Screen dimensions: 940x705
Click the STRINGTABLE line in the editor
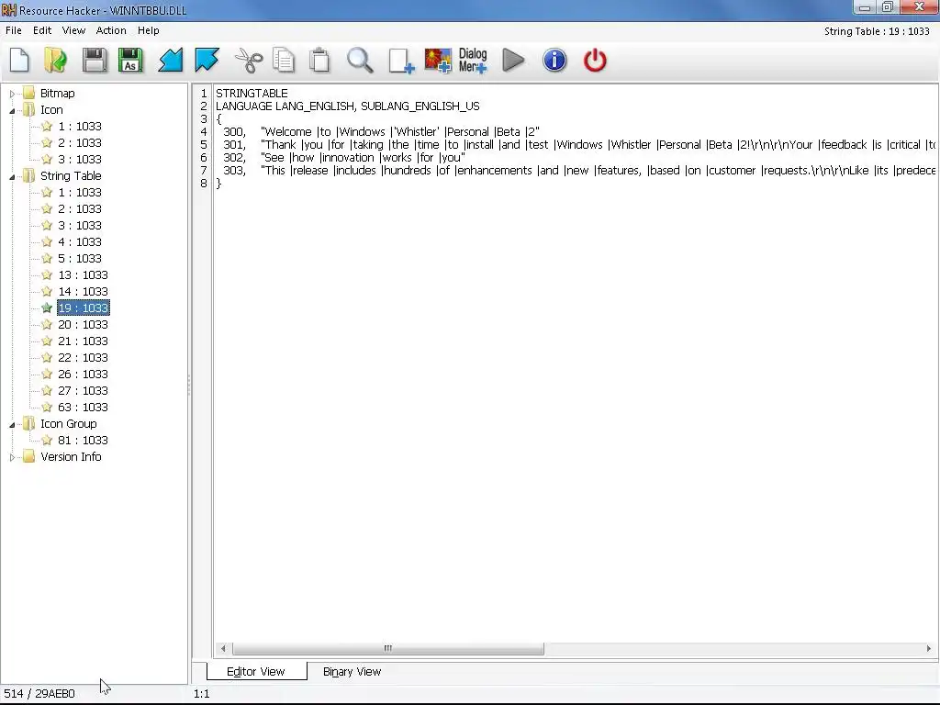[x=252, y=94]
